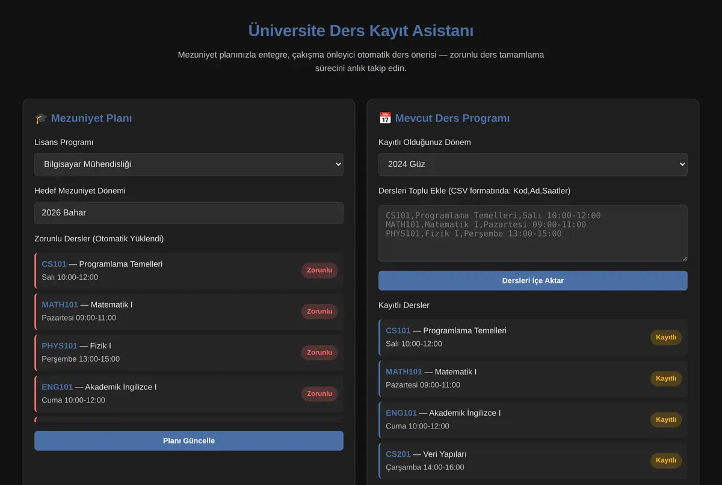The image size is (722, 485).
Task: Click the Mezuniyet Planı panel title
Action: [91, 119]
